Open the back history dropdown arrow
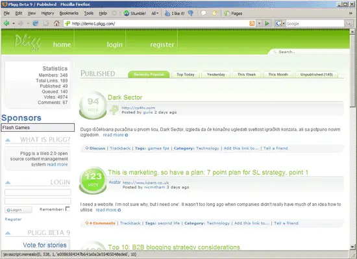Image resolution: width=357 pixels, height=259 pixels. coord(14,23)
